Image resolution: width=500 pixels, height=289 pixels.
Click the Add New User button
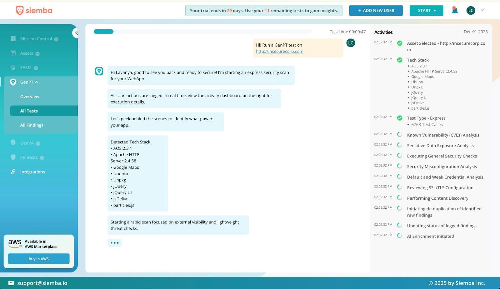coord(376,11)
